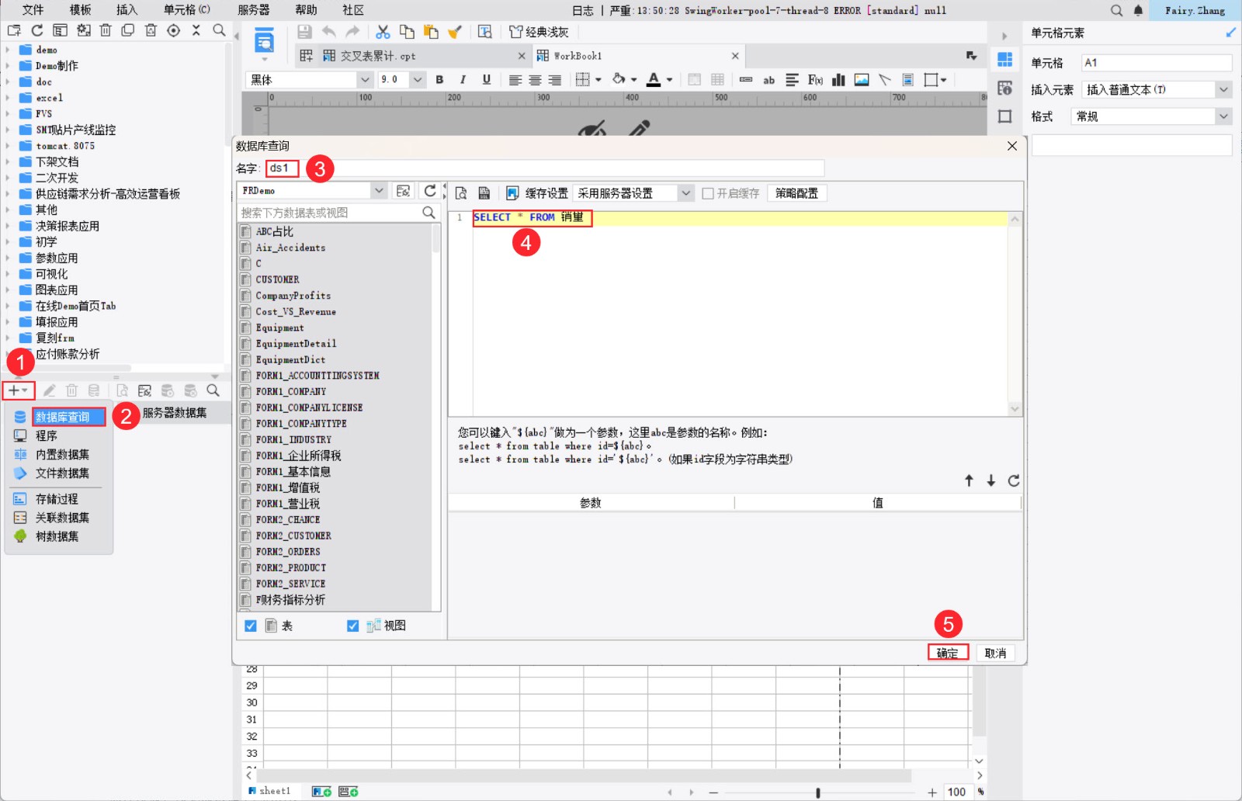This screenshot has width=1242, height=801.
Task: Click the 取消 button
Action: (995, 653)
